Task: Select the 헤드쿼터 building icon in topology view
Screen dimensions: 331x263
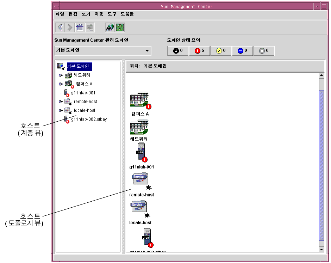Action: click(139, 127)
